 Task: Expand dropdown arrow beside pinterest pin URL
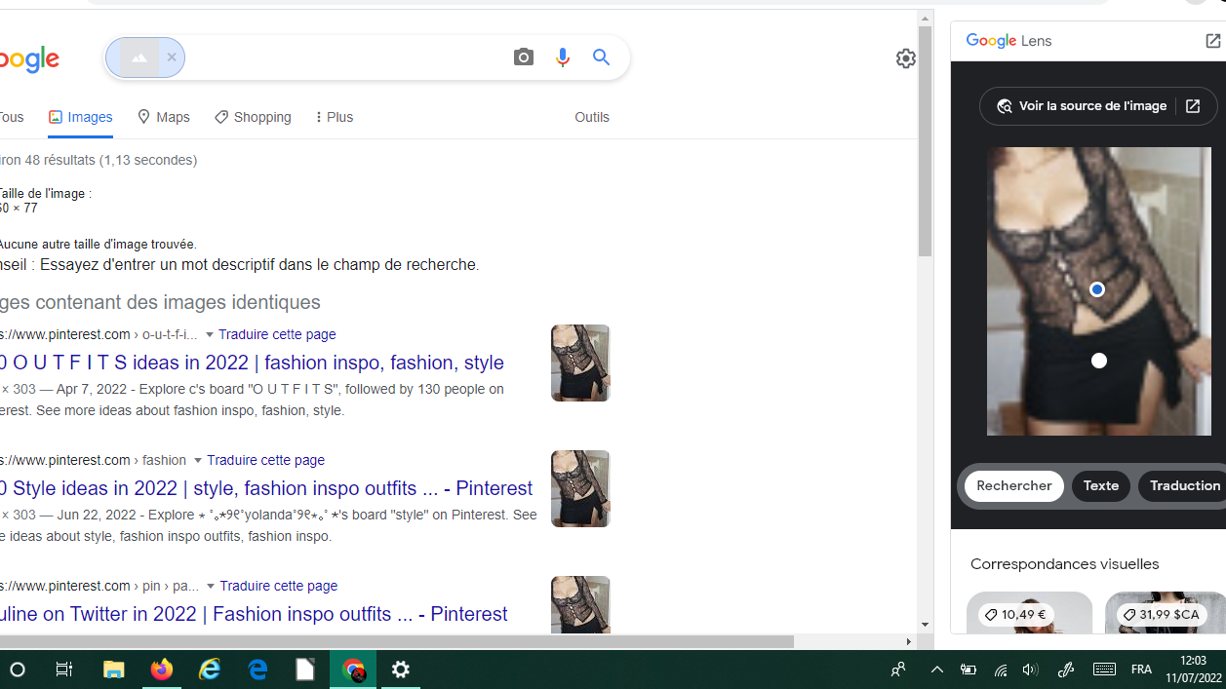[210, 587]
